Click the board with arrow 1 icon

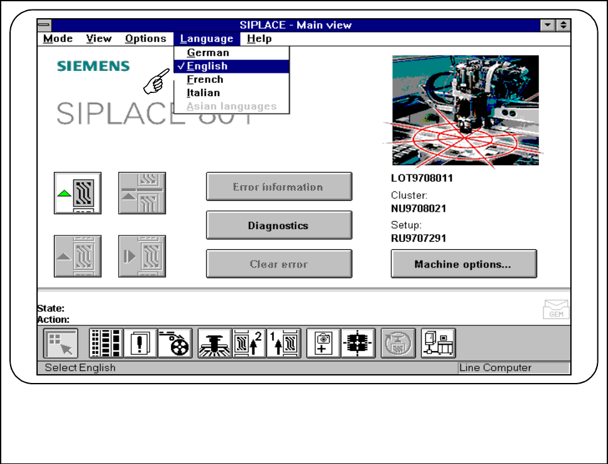click(x=284, y=343)
